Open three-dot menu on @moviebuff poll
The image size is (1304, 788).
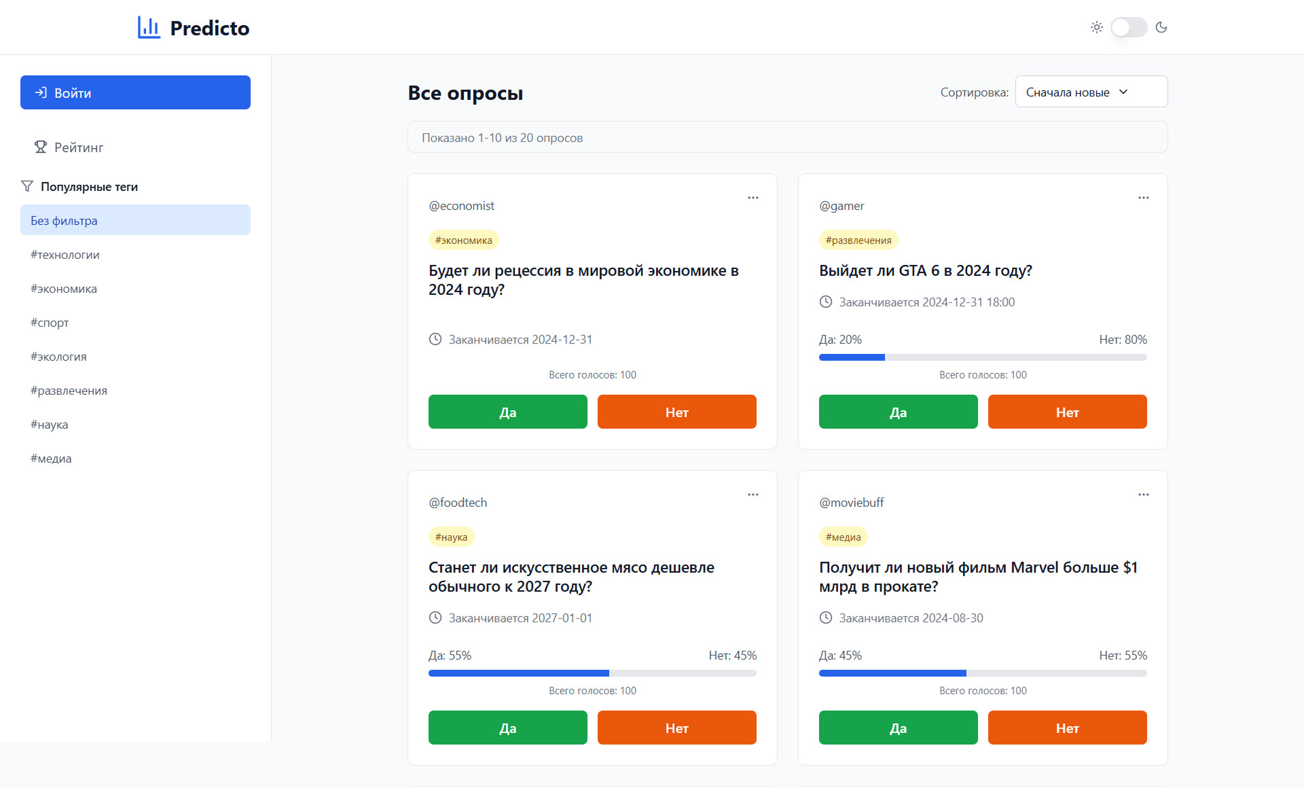[1143, 495]
